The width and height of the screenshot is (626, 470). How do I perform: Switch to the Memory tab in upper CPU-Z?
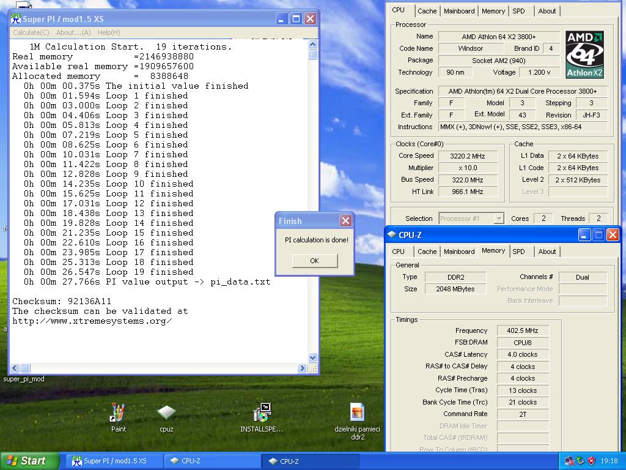click(493, 11)
